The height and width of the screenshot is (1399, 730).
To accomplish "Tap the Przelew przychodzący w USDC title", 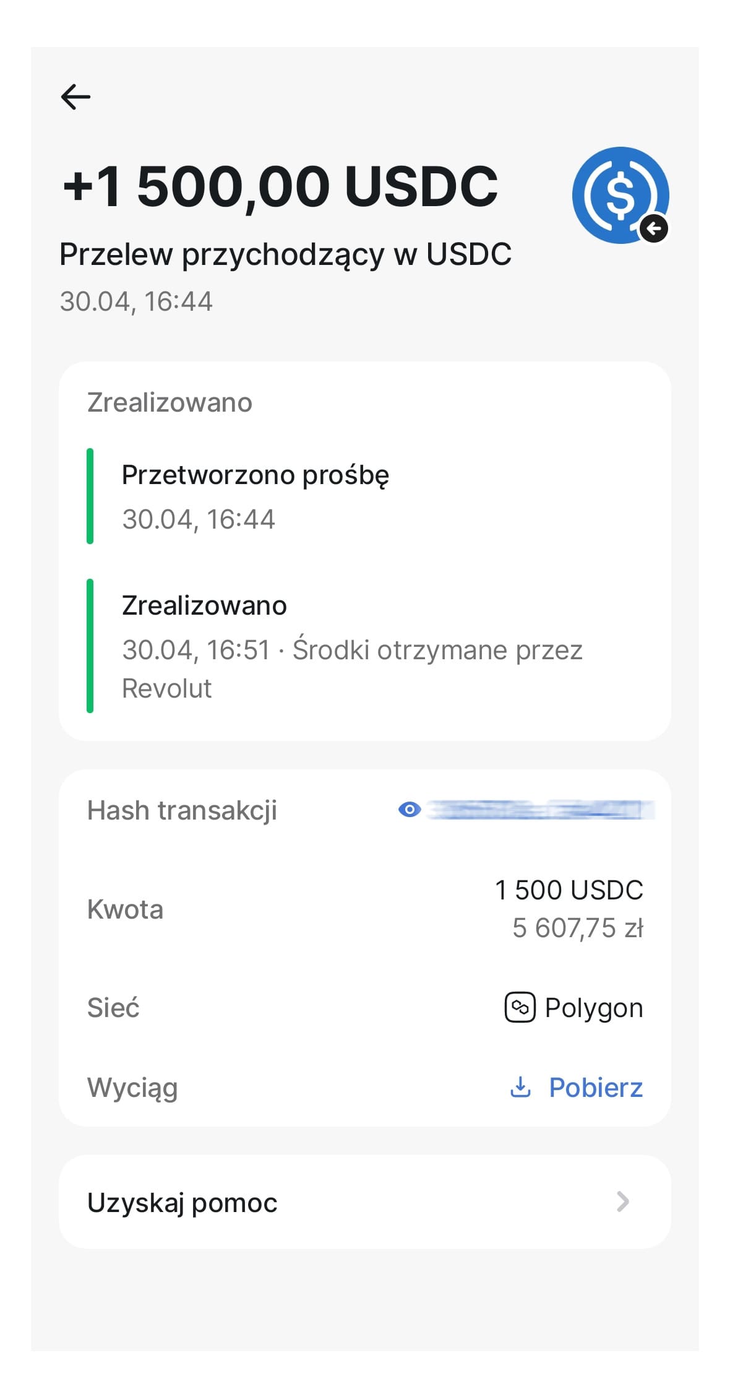I will pos(285,254).
